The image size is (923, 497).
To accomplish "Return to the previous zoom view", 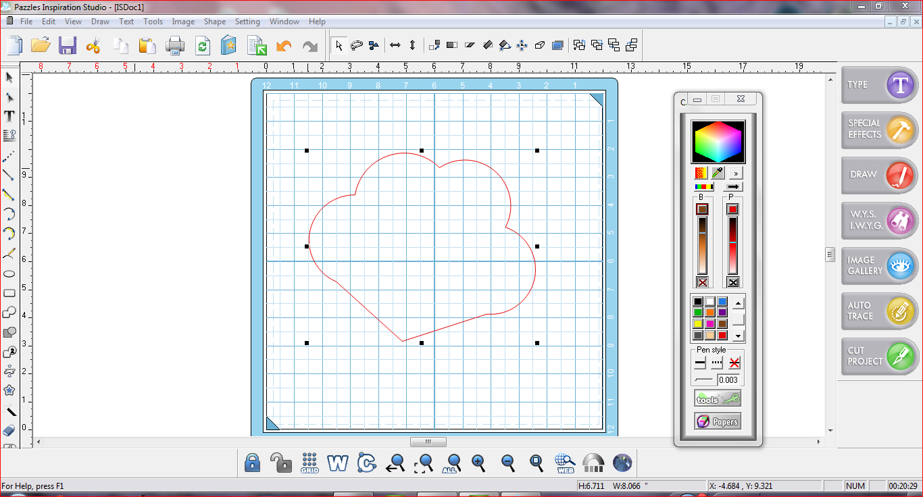I will tap(395, 463).
